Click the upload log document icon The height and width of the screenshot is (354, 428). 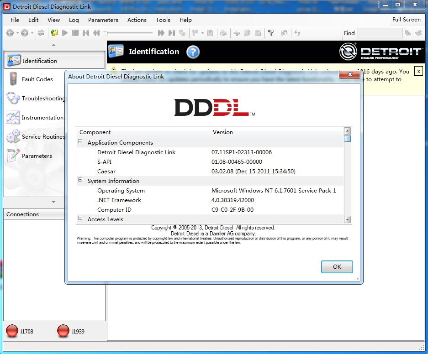point(210,33)
